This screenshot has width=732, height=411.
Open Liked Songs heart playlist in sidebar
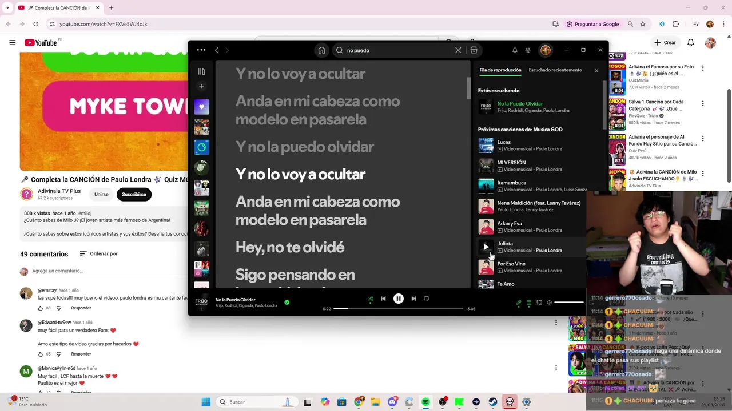point(201,107)
